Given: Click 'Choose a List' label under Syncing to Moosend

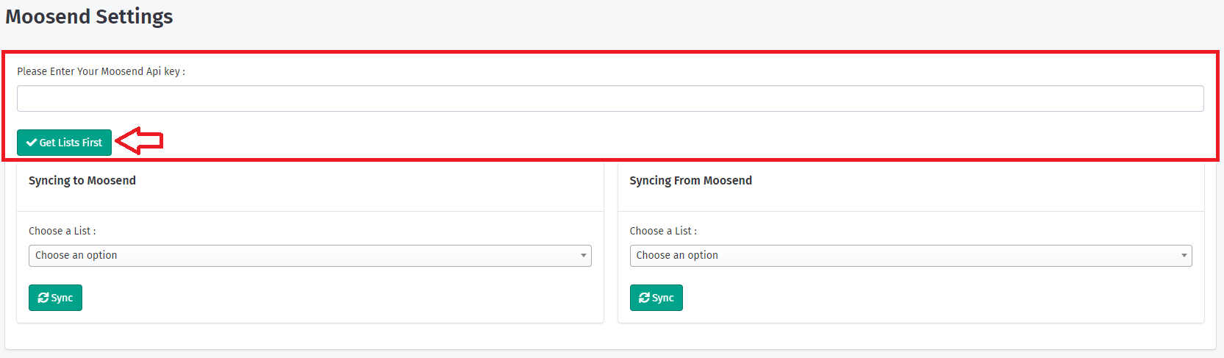Looking at the screenshot, I should click(x=62, y=231).
